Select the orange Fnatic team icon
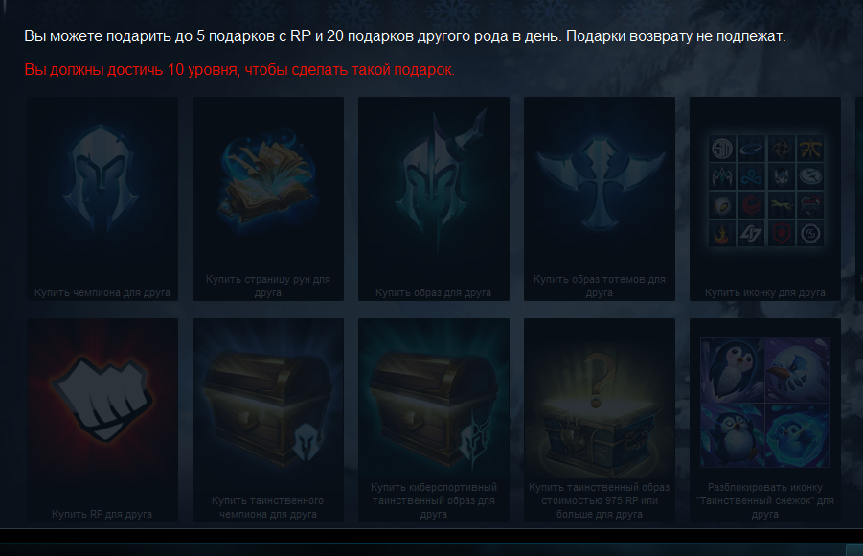This screenshot has width=863, height=556. [x=810, y=149]
